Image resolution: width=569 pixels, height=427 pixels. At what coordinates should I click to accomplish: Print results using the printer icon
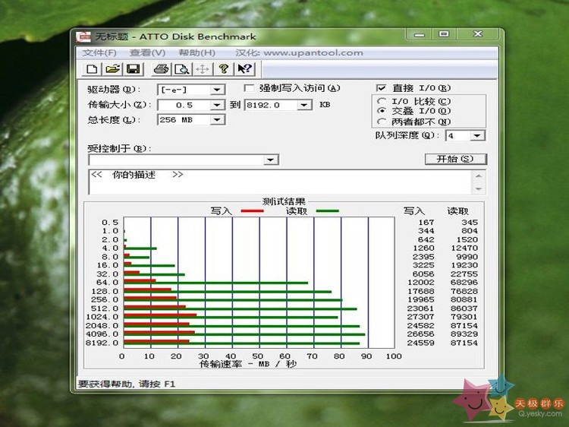coord(161,69)
